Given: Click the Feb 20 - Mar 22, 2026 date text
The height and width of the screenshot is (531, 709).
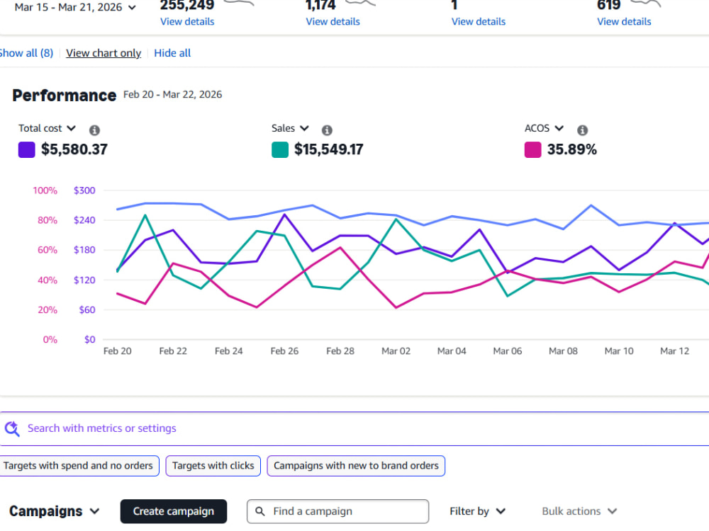Looking at the screenshot, I should (x=173, y=94).
